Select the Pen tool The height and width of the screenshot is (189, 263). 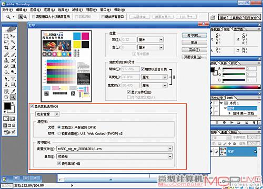point(6,85)
